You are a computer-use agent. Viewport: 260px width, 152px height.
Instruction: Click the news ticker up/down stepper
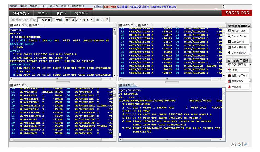click(223, 7)
